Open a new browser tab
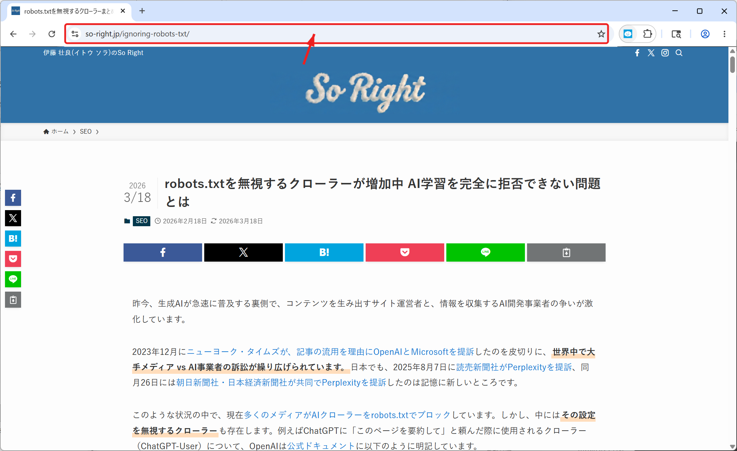 (x=142, y=11)
